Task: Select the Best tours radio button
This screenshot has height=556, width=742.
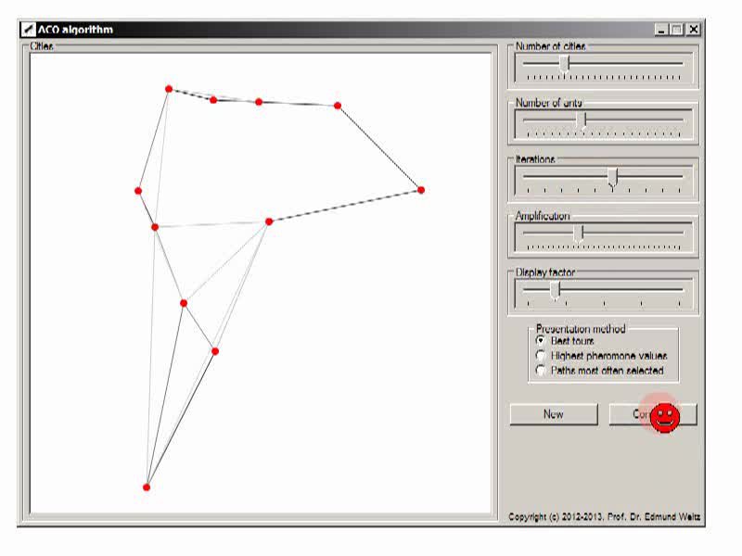Action: [541, 340]
